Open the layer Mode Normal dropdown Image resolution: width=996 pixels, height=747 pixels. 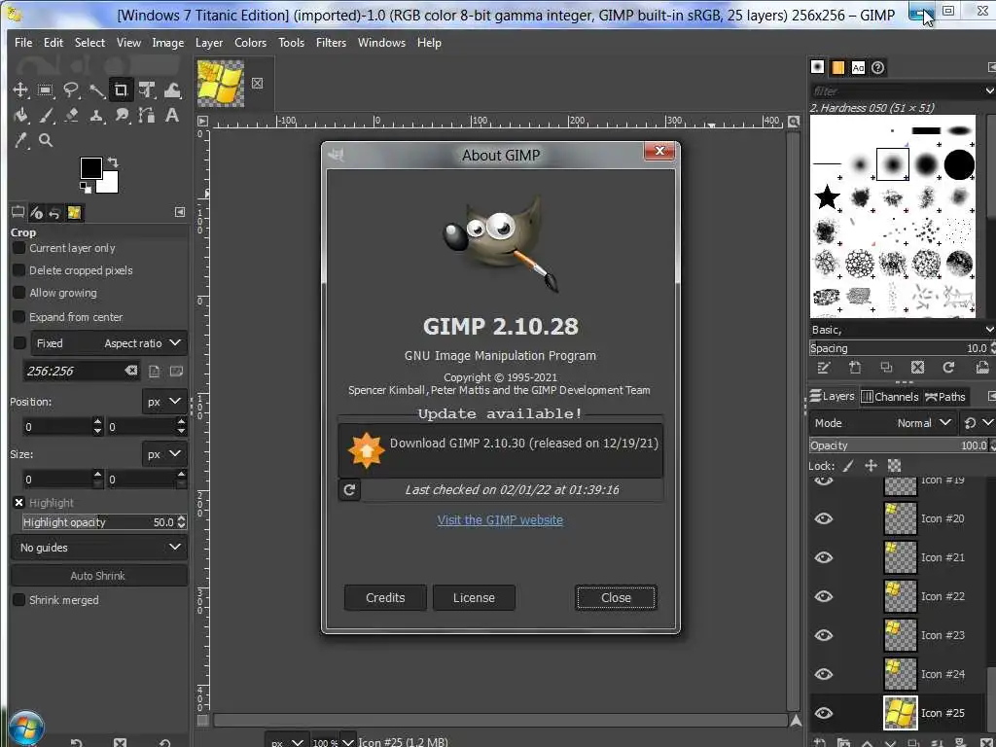point(883,423)
